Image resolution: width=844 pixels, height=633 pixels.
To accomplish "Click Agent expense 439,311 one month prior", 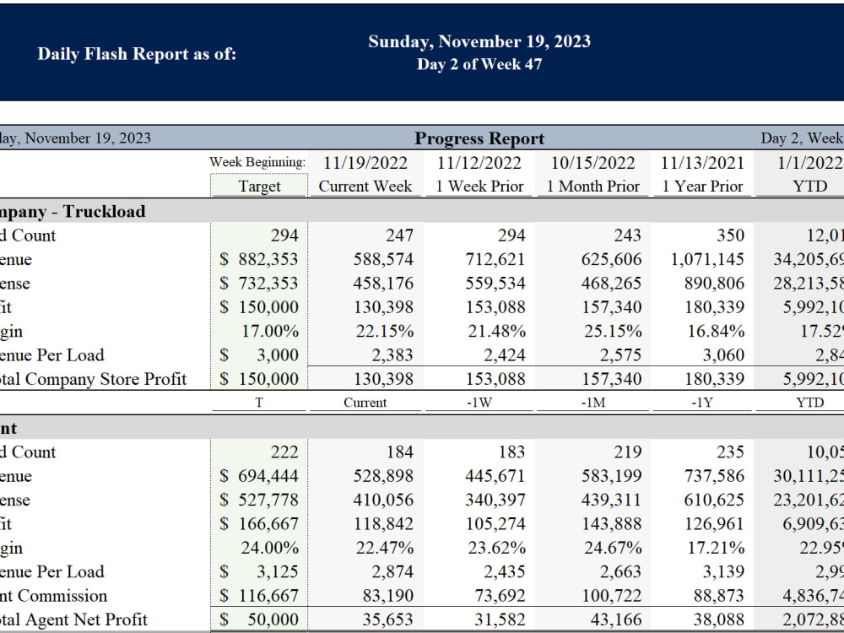I will pos(611,500).
